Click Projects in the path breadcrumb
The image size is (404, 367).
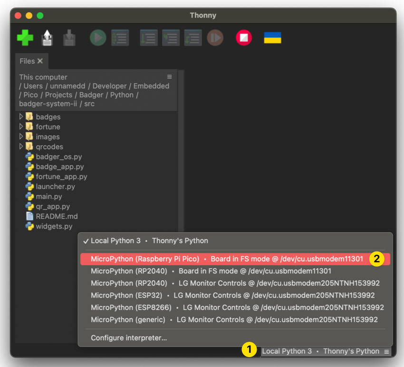pos(58,95)
